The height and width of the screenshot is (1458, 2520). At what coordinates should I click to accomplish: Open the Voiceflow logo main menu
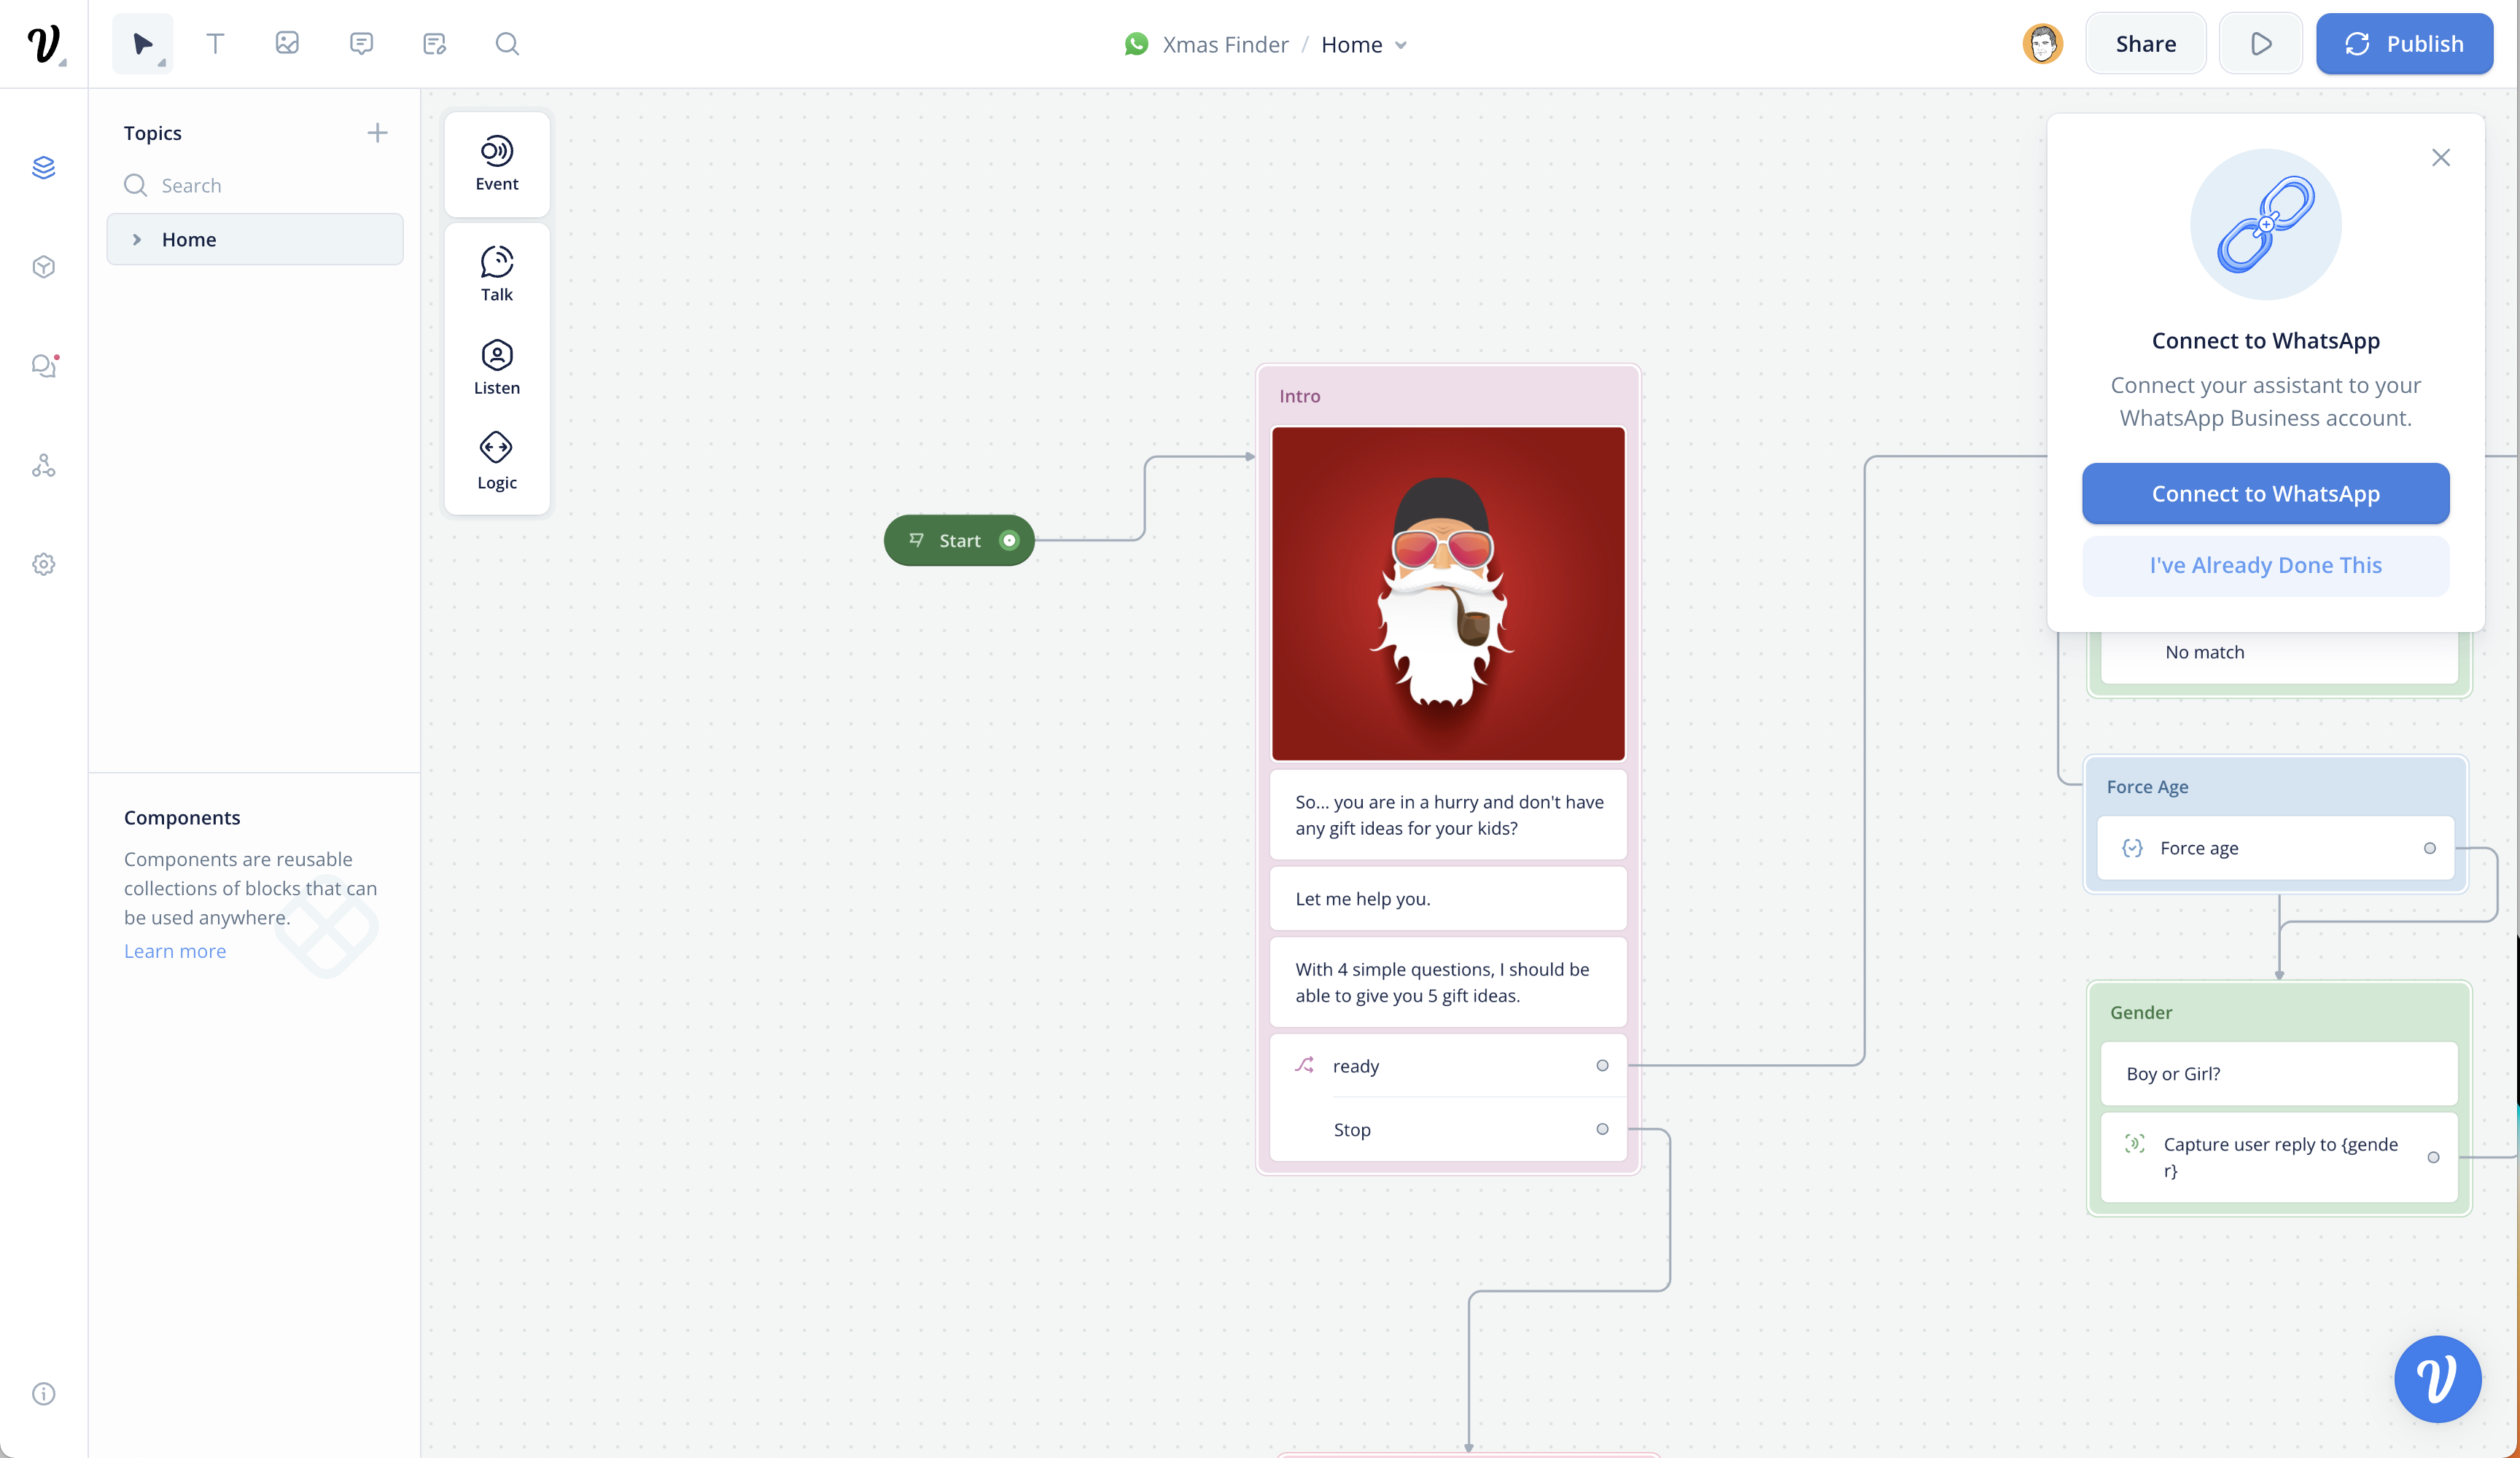(43, 44)
